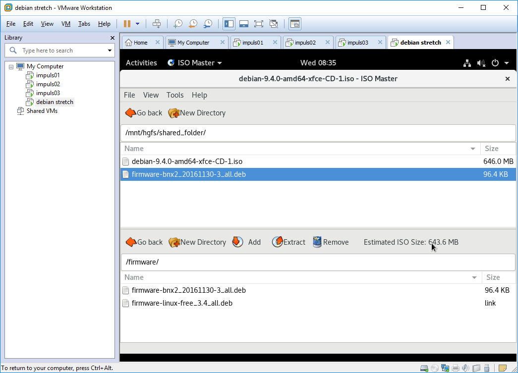The width and height of the screenshot is (518, 373).
Task: Select firmware-bnx2 deb in shared_folder list
Action: 318,174
